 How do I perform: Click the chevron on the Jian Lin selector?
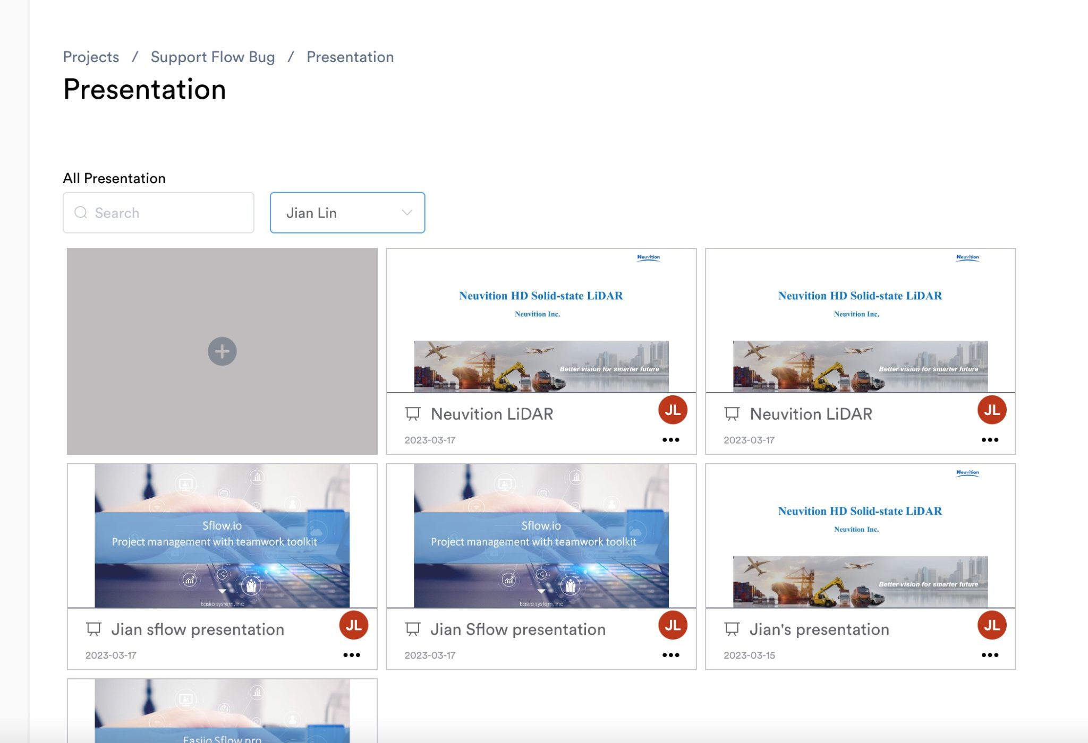[x=406, y=212]
